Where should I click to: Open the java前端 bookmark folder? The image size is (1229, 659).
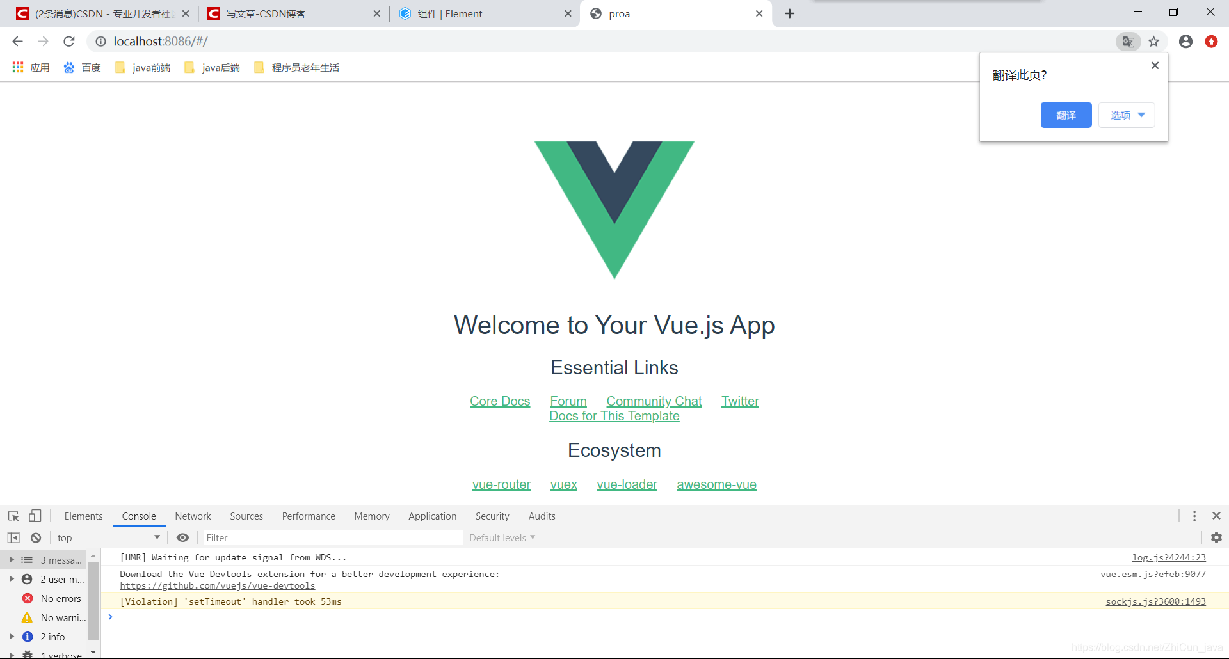tap(142, 67)
